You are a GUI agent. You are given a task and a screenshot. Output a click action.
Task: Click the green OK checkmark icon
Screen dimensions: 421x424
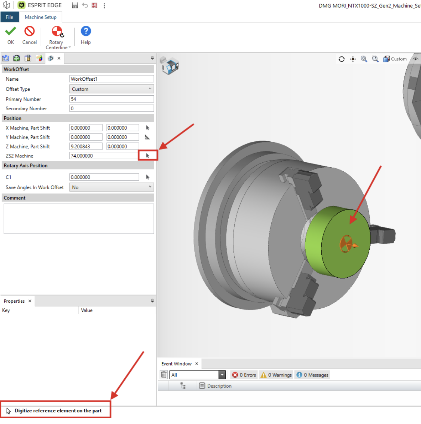point(11,31)
